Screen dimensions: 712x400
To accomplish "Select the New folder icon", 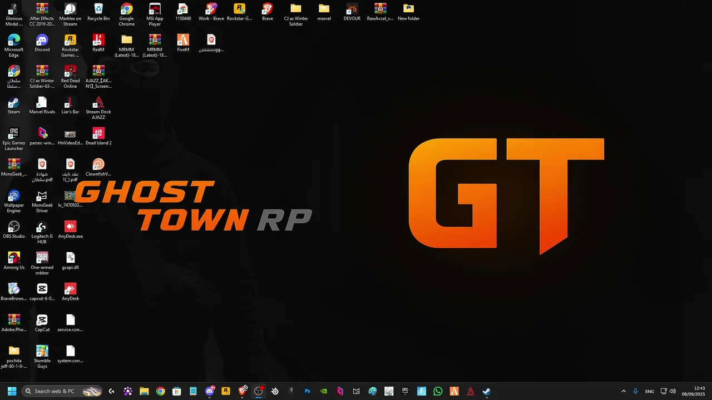I will [x=408, y=12].
